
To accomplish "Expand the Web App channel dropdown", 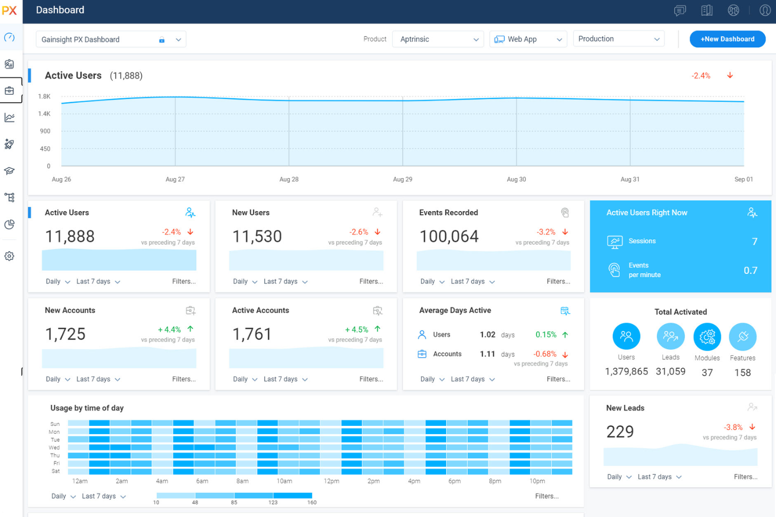I will coord(528,39).
